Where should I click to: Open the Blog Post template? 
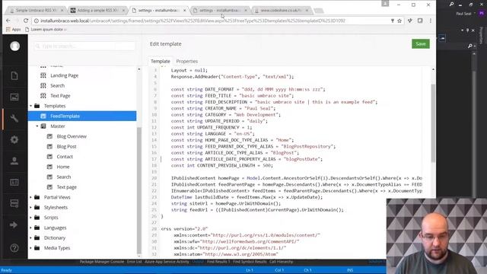(66, 146)
